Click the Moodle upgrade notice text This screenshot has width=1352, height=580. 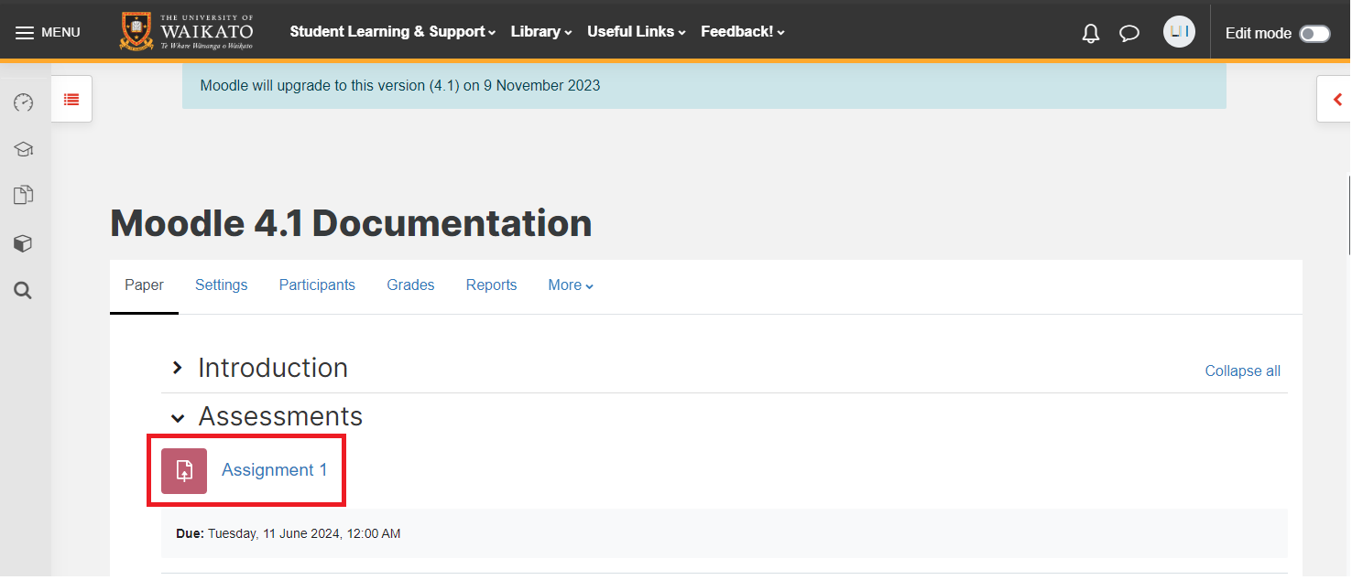coord(400,86)
